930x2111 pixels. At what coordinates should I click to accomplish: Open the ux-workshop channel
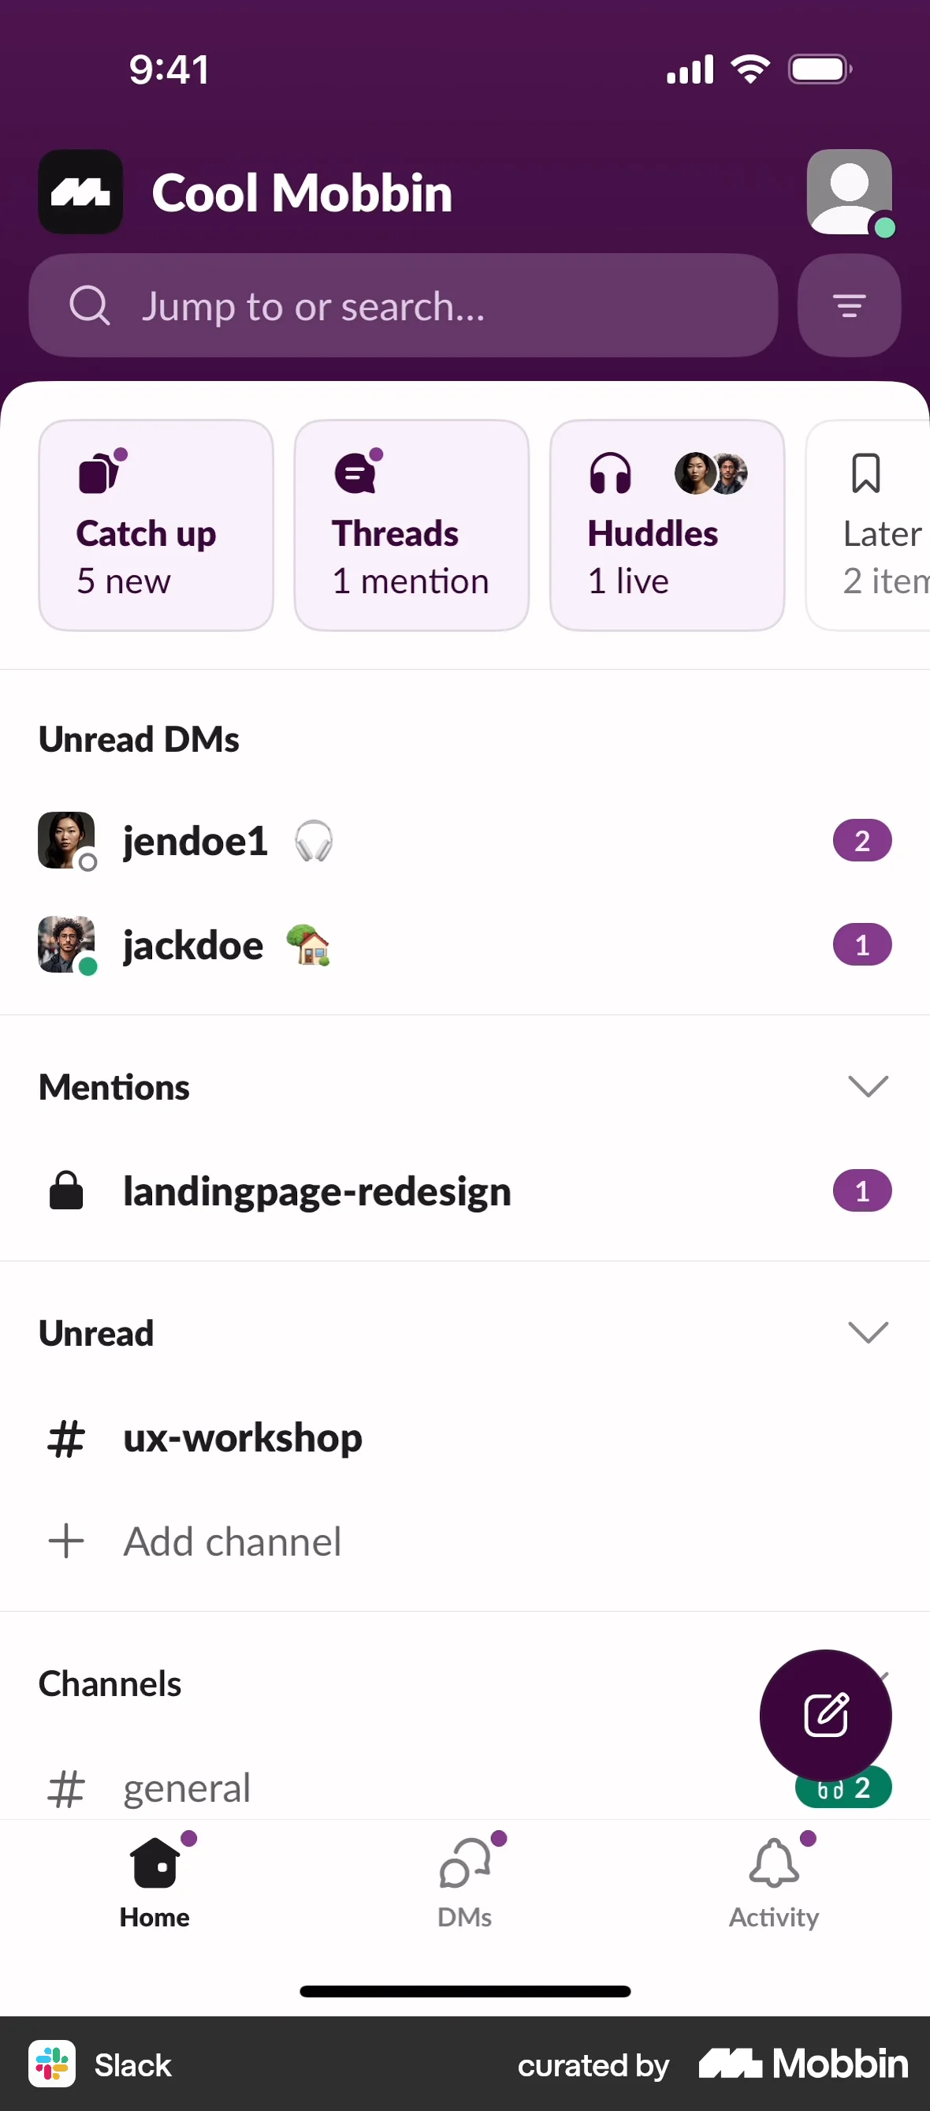tap(242, 1438)
